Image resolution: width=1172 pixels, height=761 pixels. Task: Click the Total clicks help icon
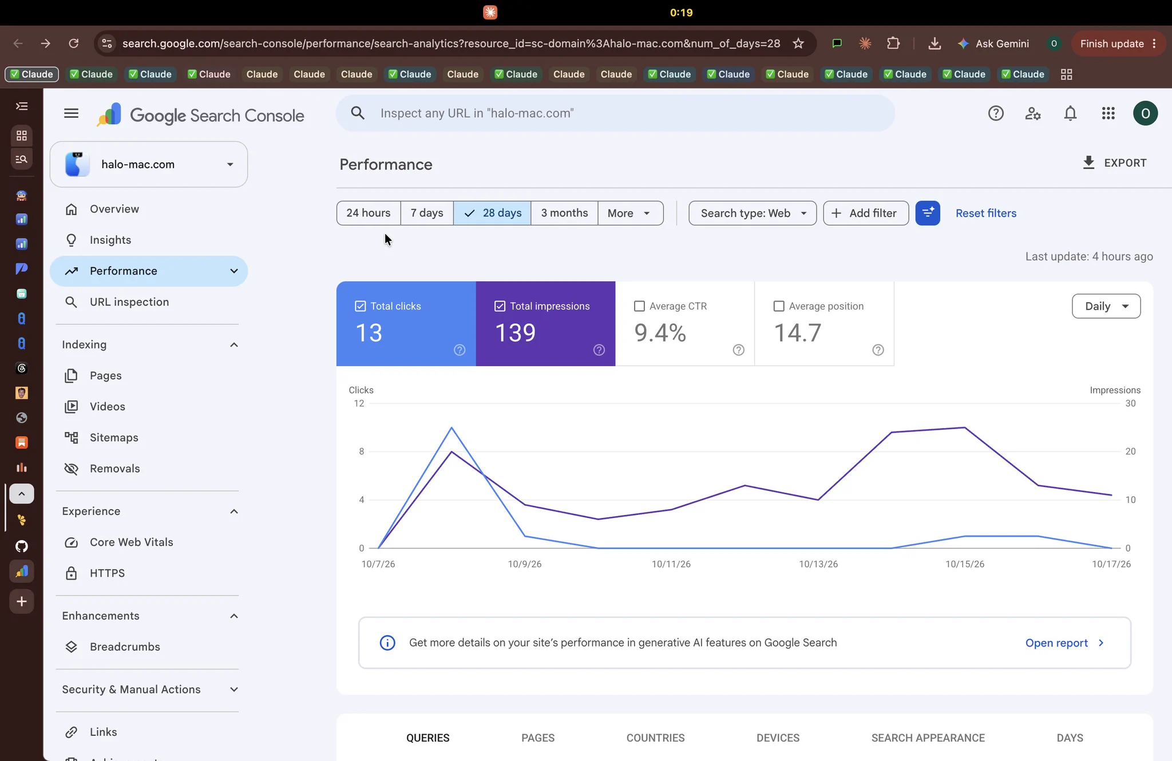point(460,350)
